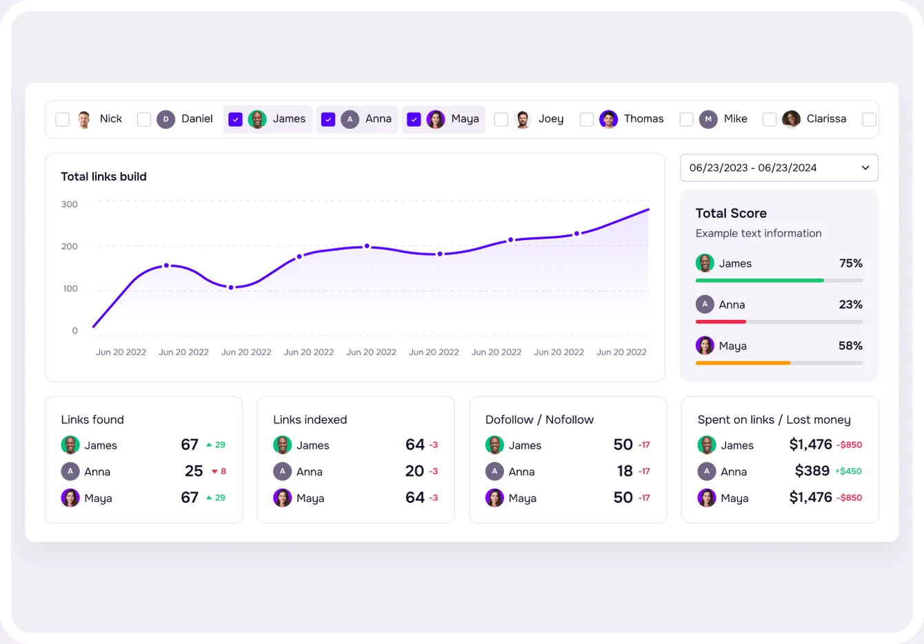The width and height of the screenshot is (924, 644).
Task: Uncheck the James checkbox
Action: click(x=235, y=119)
